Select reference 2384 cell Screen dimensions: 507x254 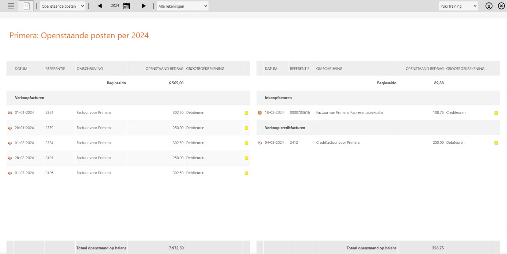point(49,143)
